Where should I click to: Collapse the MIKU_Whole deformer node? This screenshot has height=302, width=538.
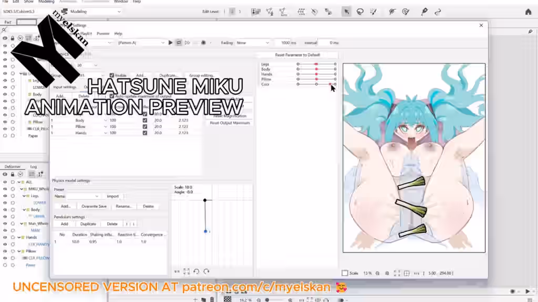(x=22, y=189)
